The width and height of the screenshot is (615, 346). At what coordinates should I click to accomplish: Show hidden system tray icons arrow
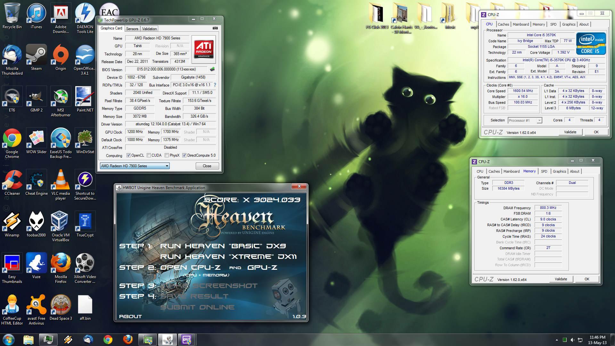tap(557, 340)
